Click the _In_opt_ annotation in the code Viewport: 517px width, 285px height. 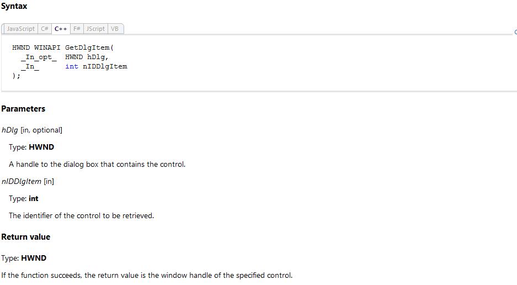(x=39, y=57)
